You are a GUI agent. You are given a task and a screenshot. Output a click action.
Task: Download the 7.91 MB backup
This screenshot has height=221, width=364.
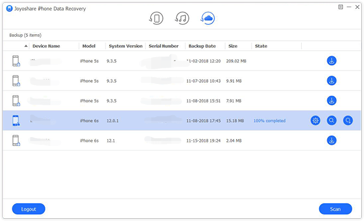click(332, 101)
